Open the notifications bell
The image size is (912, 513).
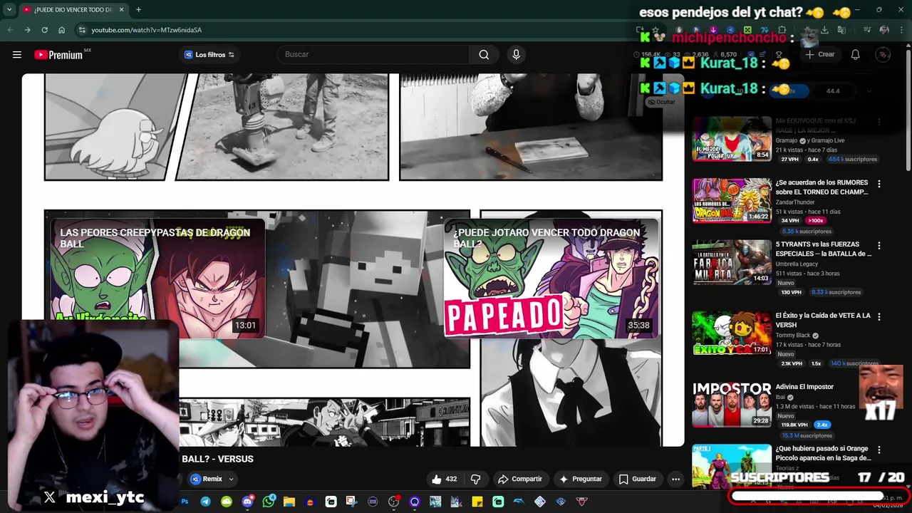coord(856,55)
